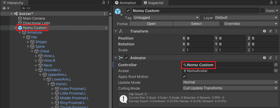Click the prefab Open button
This screenshot has height=108, width=280.
coord(151,24)
